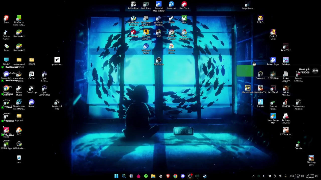The image size is (321, 180).
Task: Select the Soundpad desktop icon
Action: point(133,33)
